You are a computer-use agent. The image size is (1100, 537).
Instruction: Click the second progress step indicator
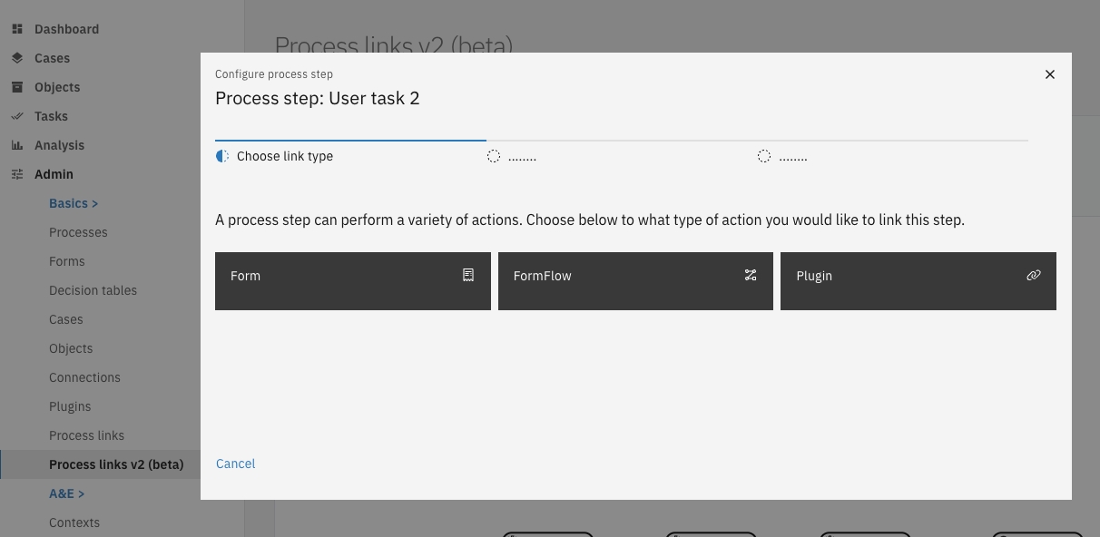pos(512,156)
